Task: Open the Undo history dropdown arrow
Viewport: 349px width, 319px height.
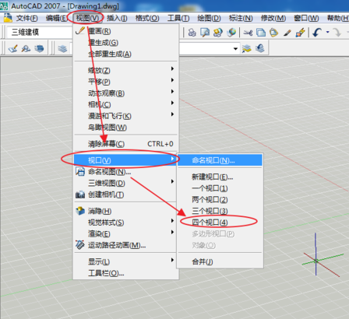Action: coord(327,33)
